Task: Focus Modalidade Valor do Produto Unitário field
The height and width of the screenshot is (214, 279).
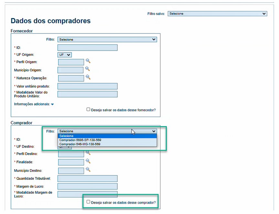Action: pyautogui.click(x=87, y=94)
